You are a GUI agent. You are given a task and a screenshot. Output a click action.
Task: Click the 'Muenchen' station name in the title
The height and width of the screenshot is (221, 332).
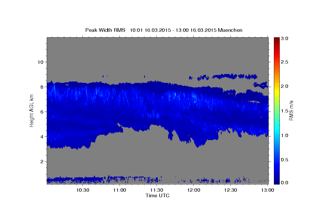[x=230, y=30]
